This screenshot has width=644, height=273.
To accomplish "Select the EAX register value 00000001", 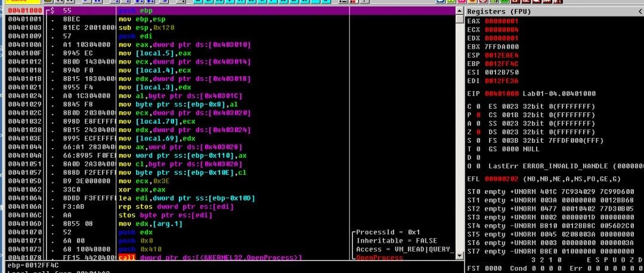I will pyautogui.click(x=501, y=21).
